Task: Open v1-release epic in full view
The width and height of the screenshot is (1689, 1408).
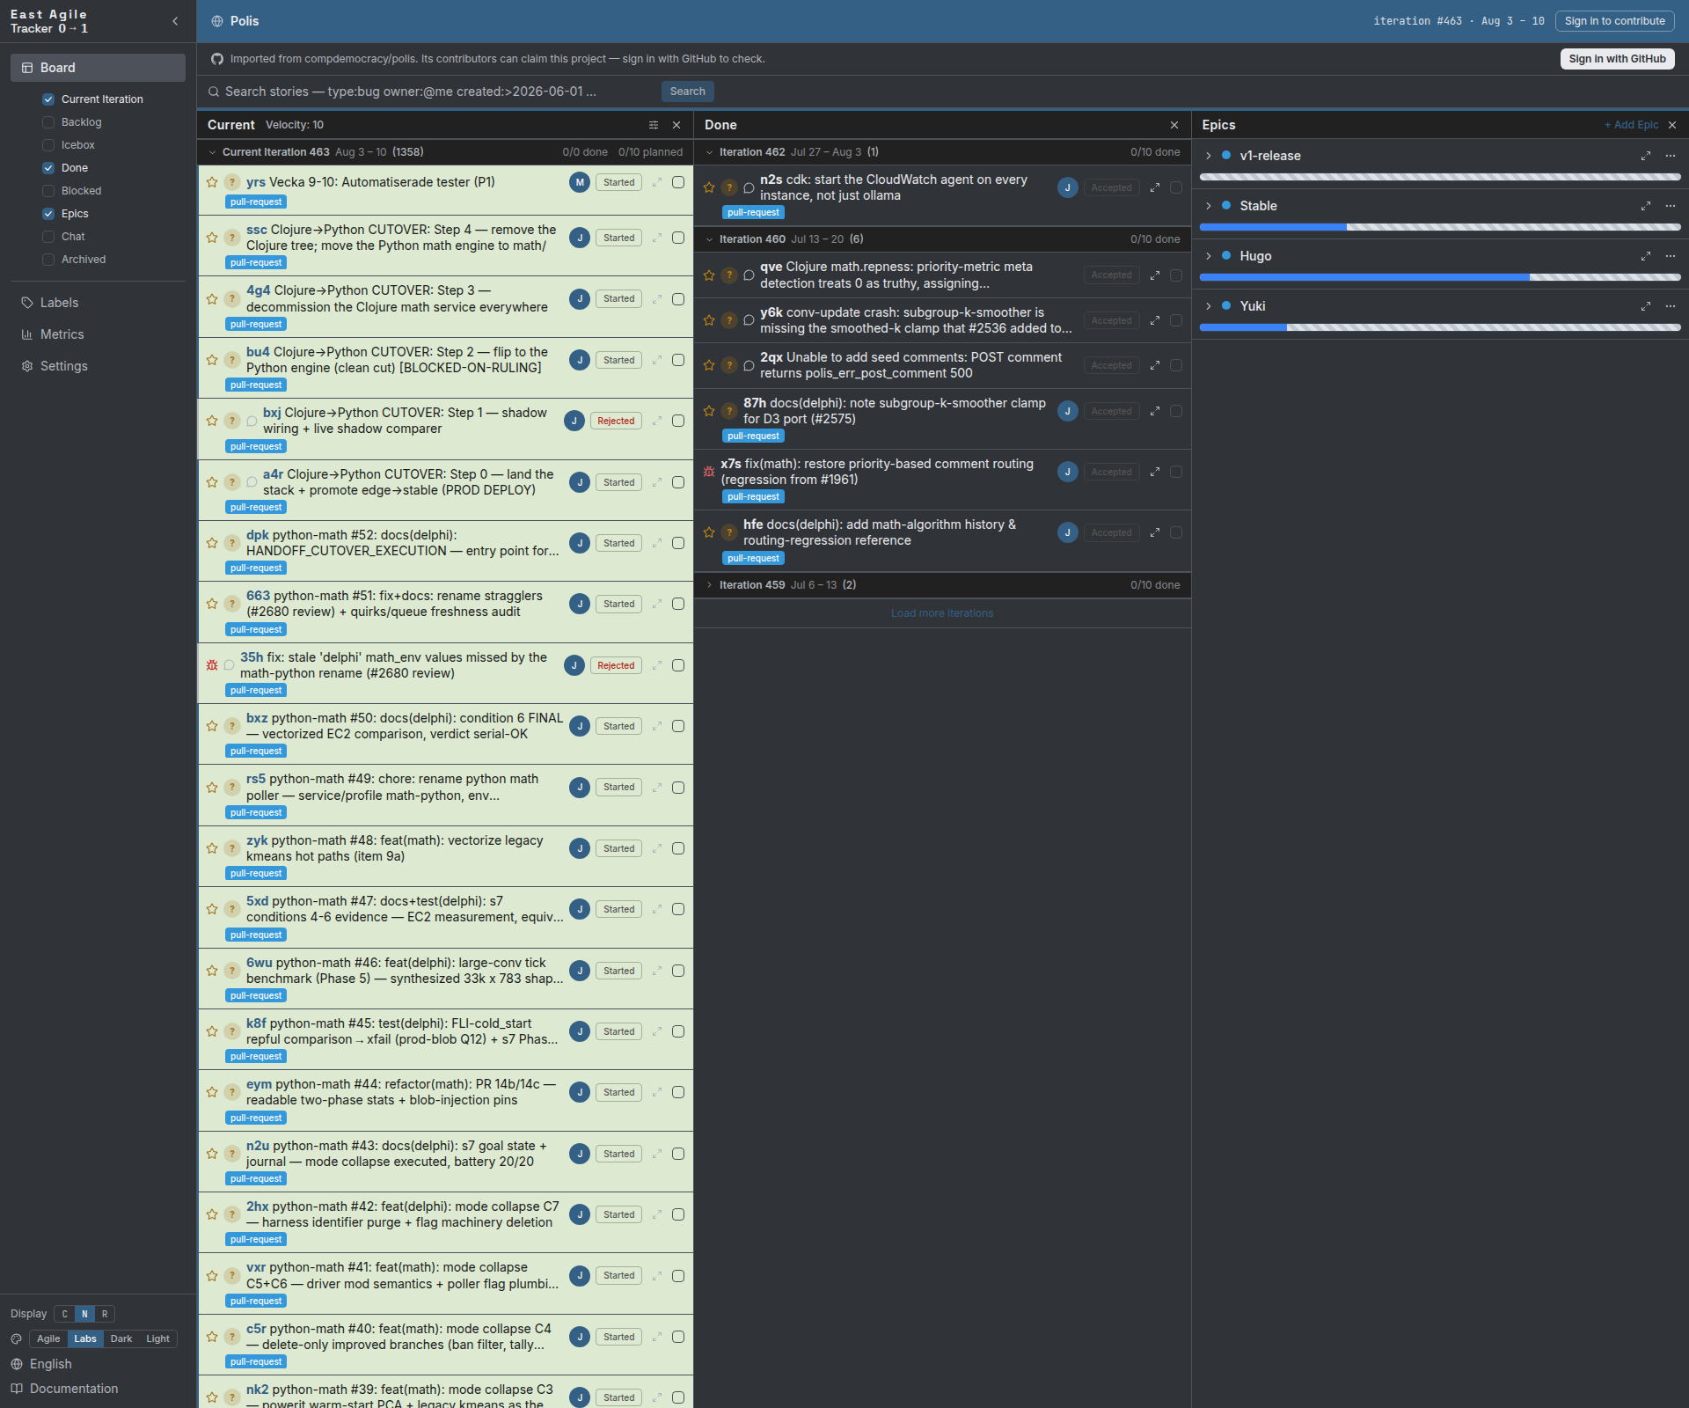Action: tap(1646, 156)
